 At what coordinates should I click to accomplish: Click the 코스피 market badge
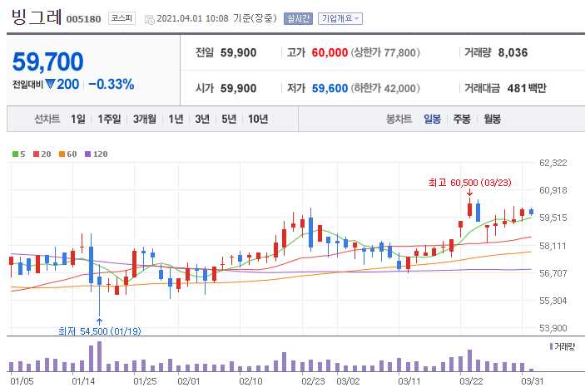pos(121,18)
